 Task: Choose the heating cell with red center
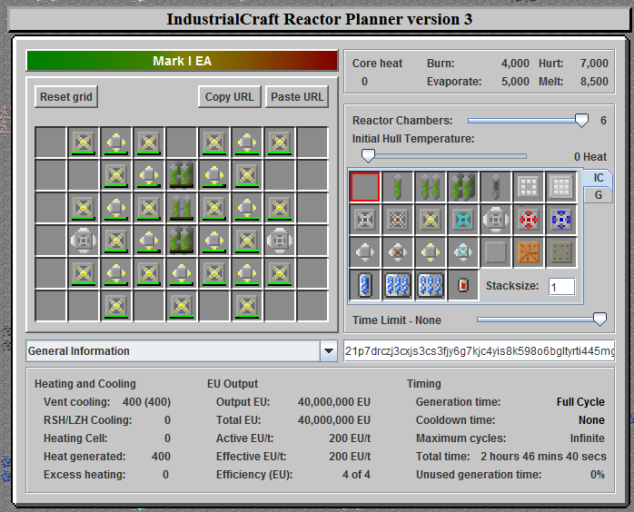point(462,285)
